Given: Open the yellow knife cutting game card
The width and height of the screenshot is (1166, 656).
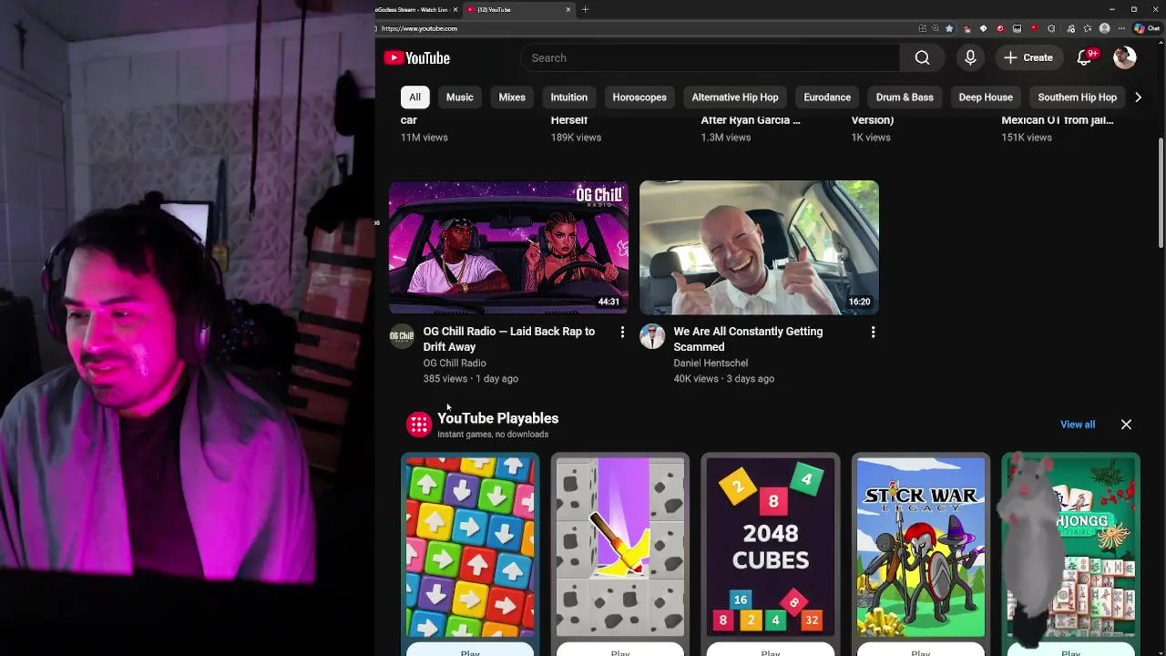Looking at the screenshot, I should pos(620,548).
